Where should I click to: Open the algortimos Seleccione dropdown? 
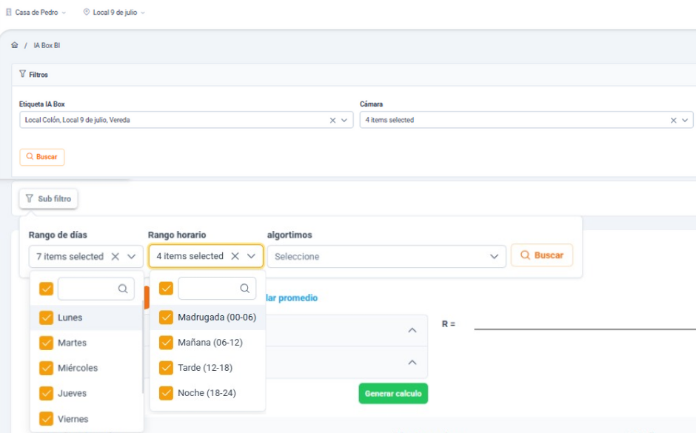coord(387,256)
